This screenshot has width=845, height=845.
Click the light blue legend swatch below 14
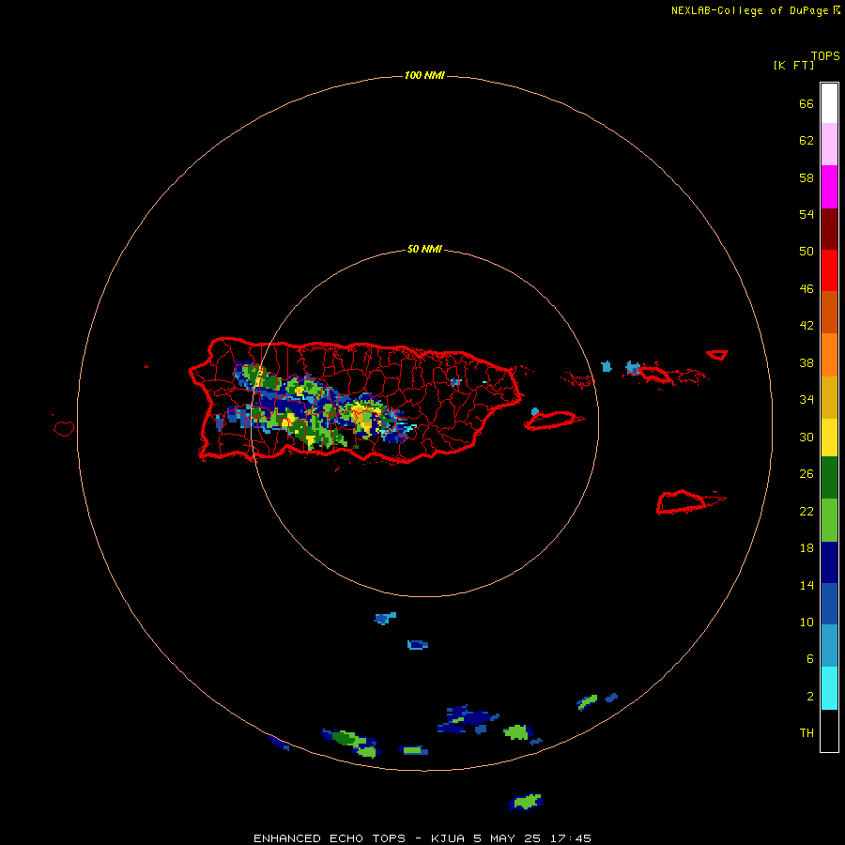point(829,646)
